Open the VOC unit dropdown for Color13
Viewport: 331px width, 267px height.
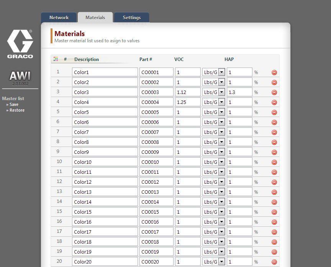point(213,192)
